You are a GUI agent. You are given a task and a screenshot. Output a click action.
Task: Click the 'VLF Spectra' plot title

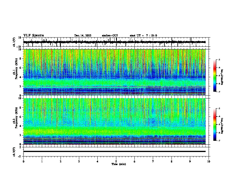point(34,35)
